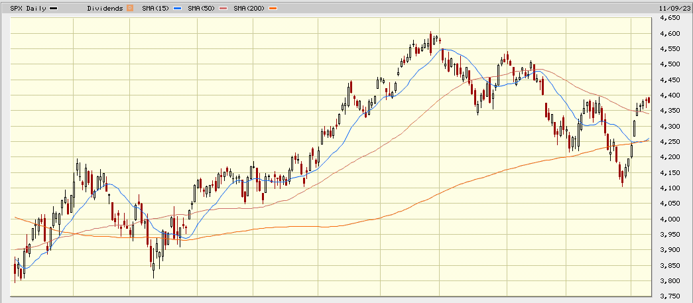Image resolution: width=693 pixels, height=303 pixels.
Task: Click the black SPX Daily legend marker
Action: (53, 7)
